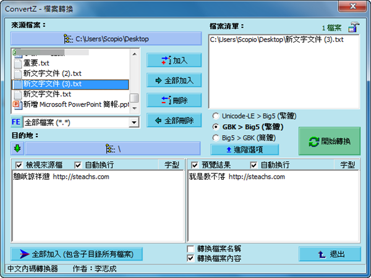Click the 全部加入 add all button
This screenshot has height=278, width=371.
[x=174, y=80]
